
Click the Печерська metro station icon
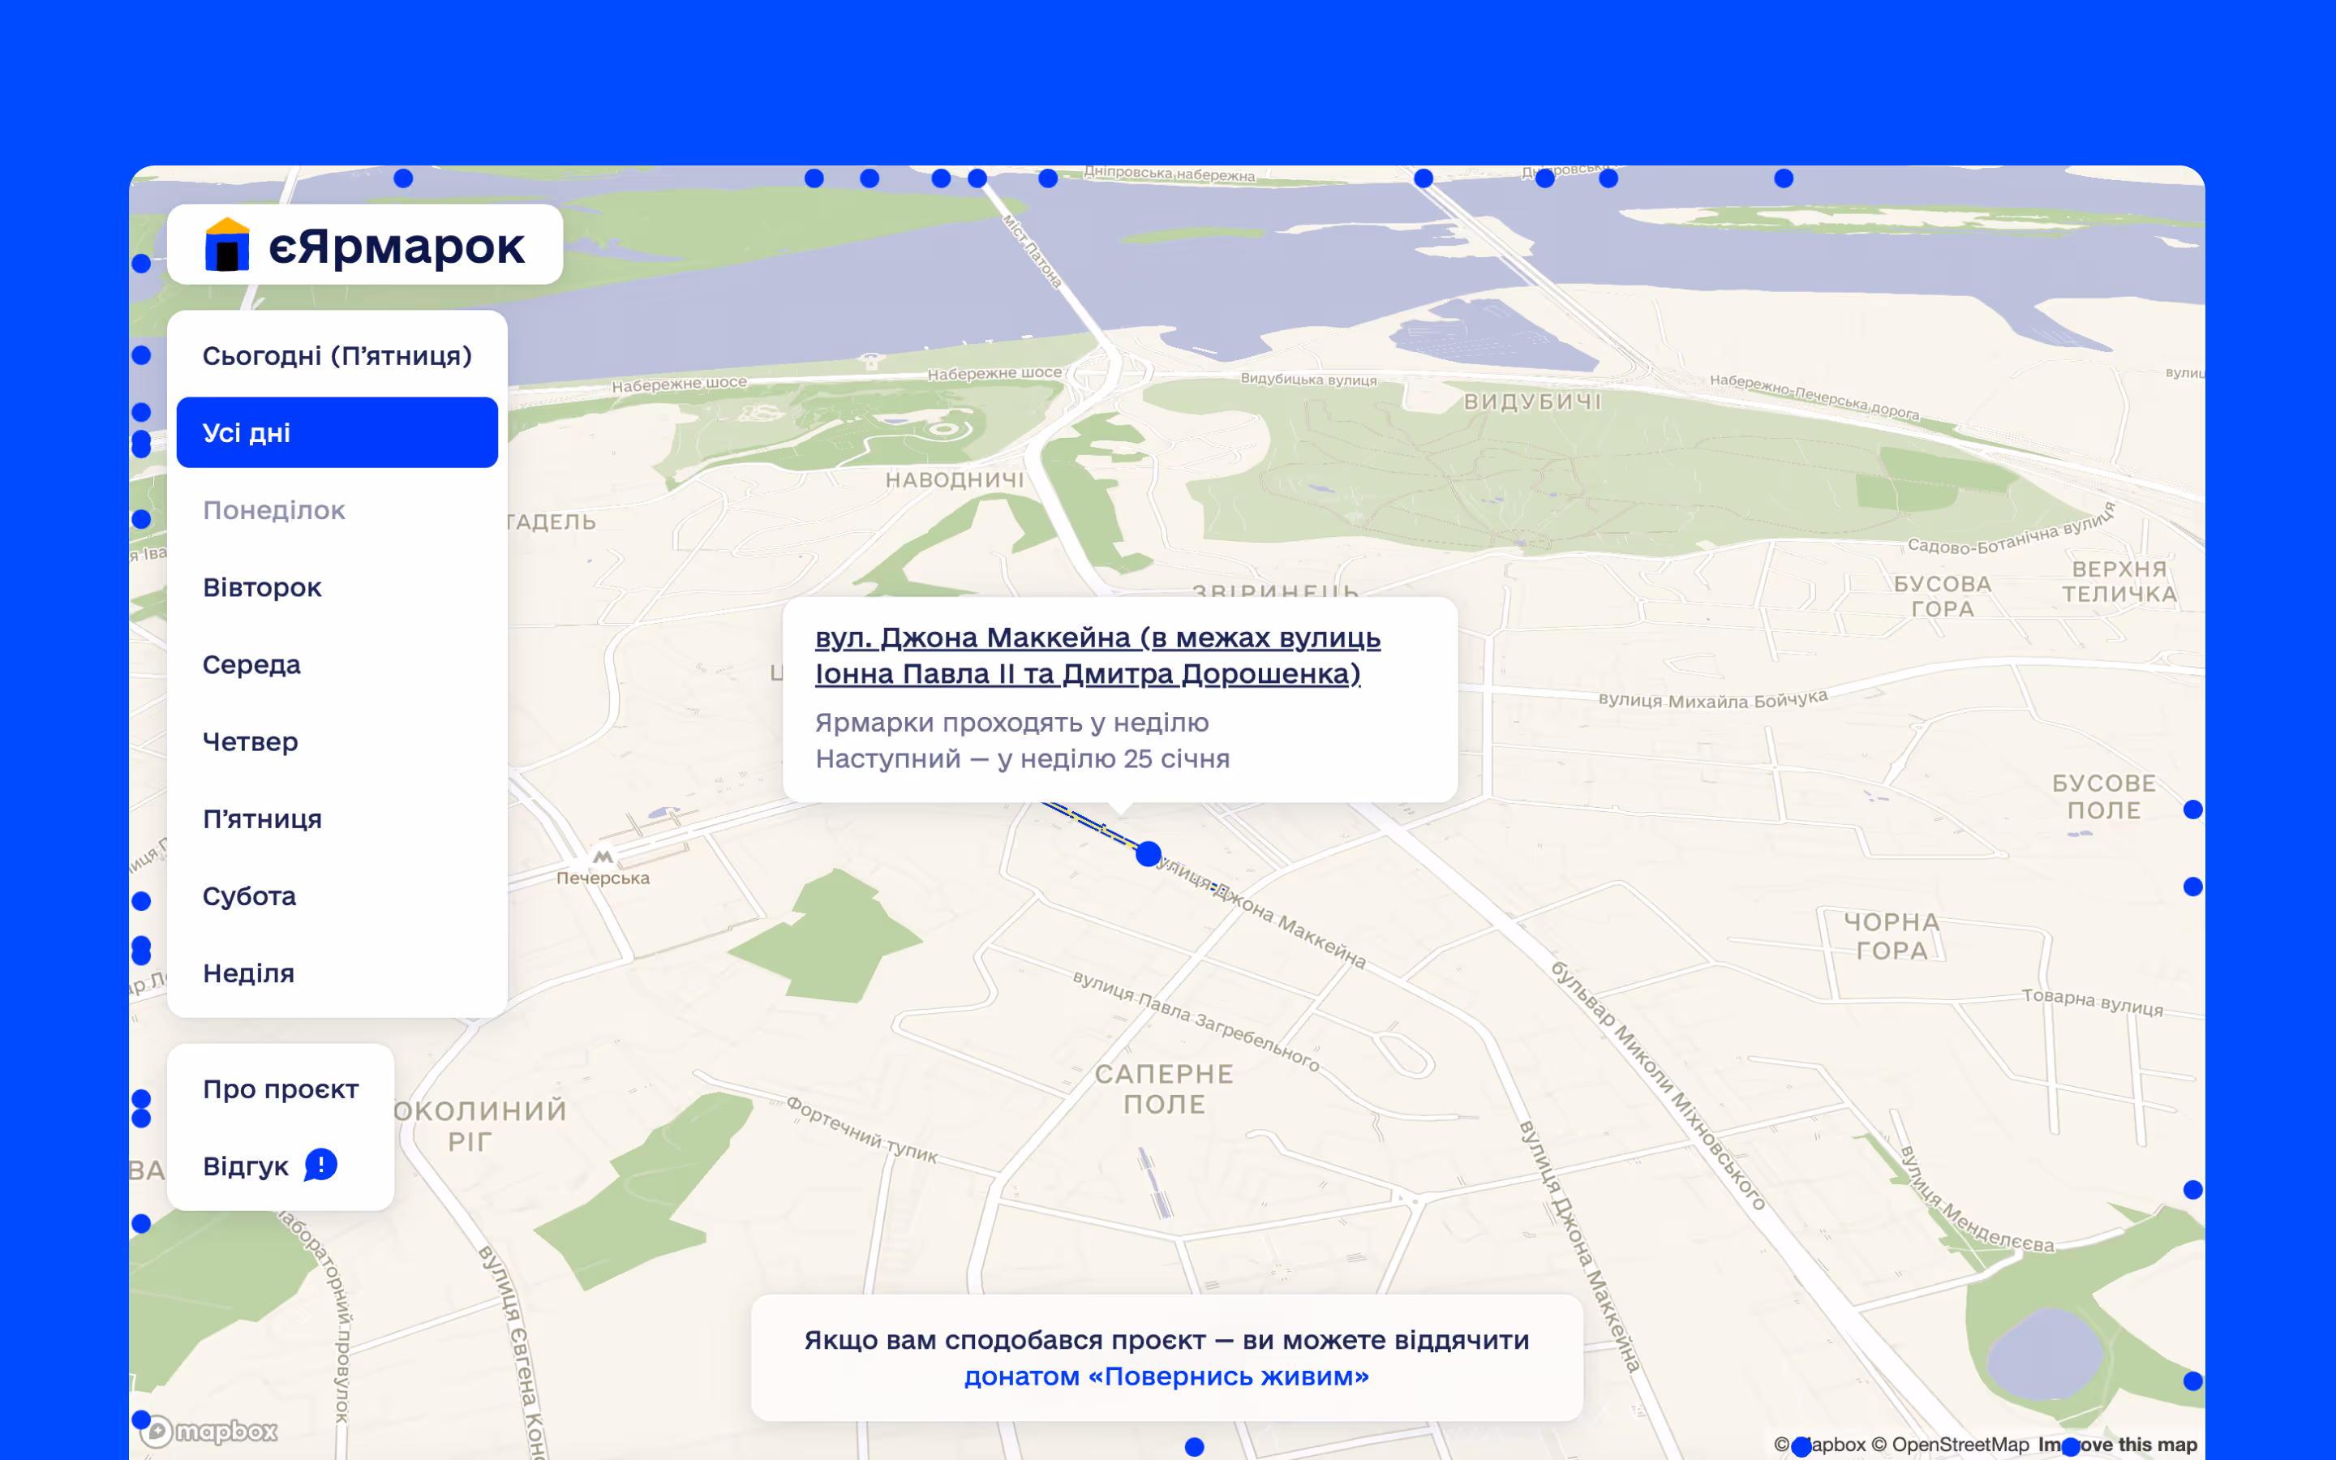[x=603, y=856]
